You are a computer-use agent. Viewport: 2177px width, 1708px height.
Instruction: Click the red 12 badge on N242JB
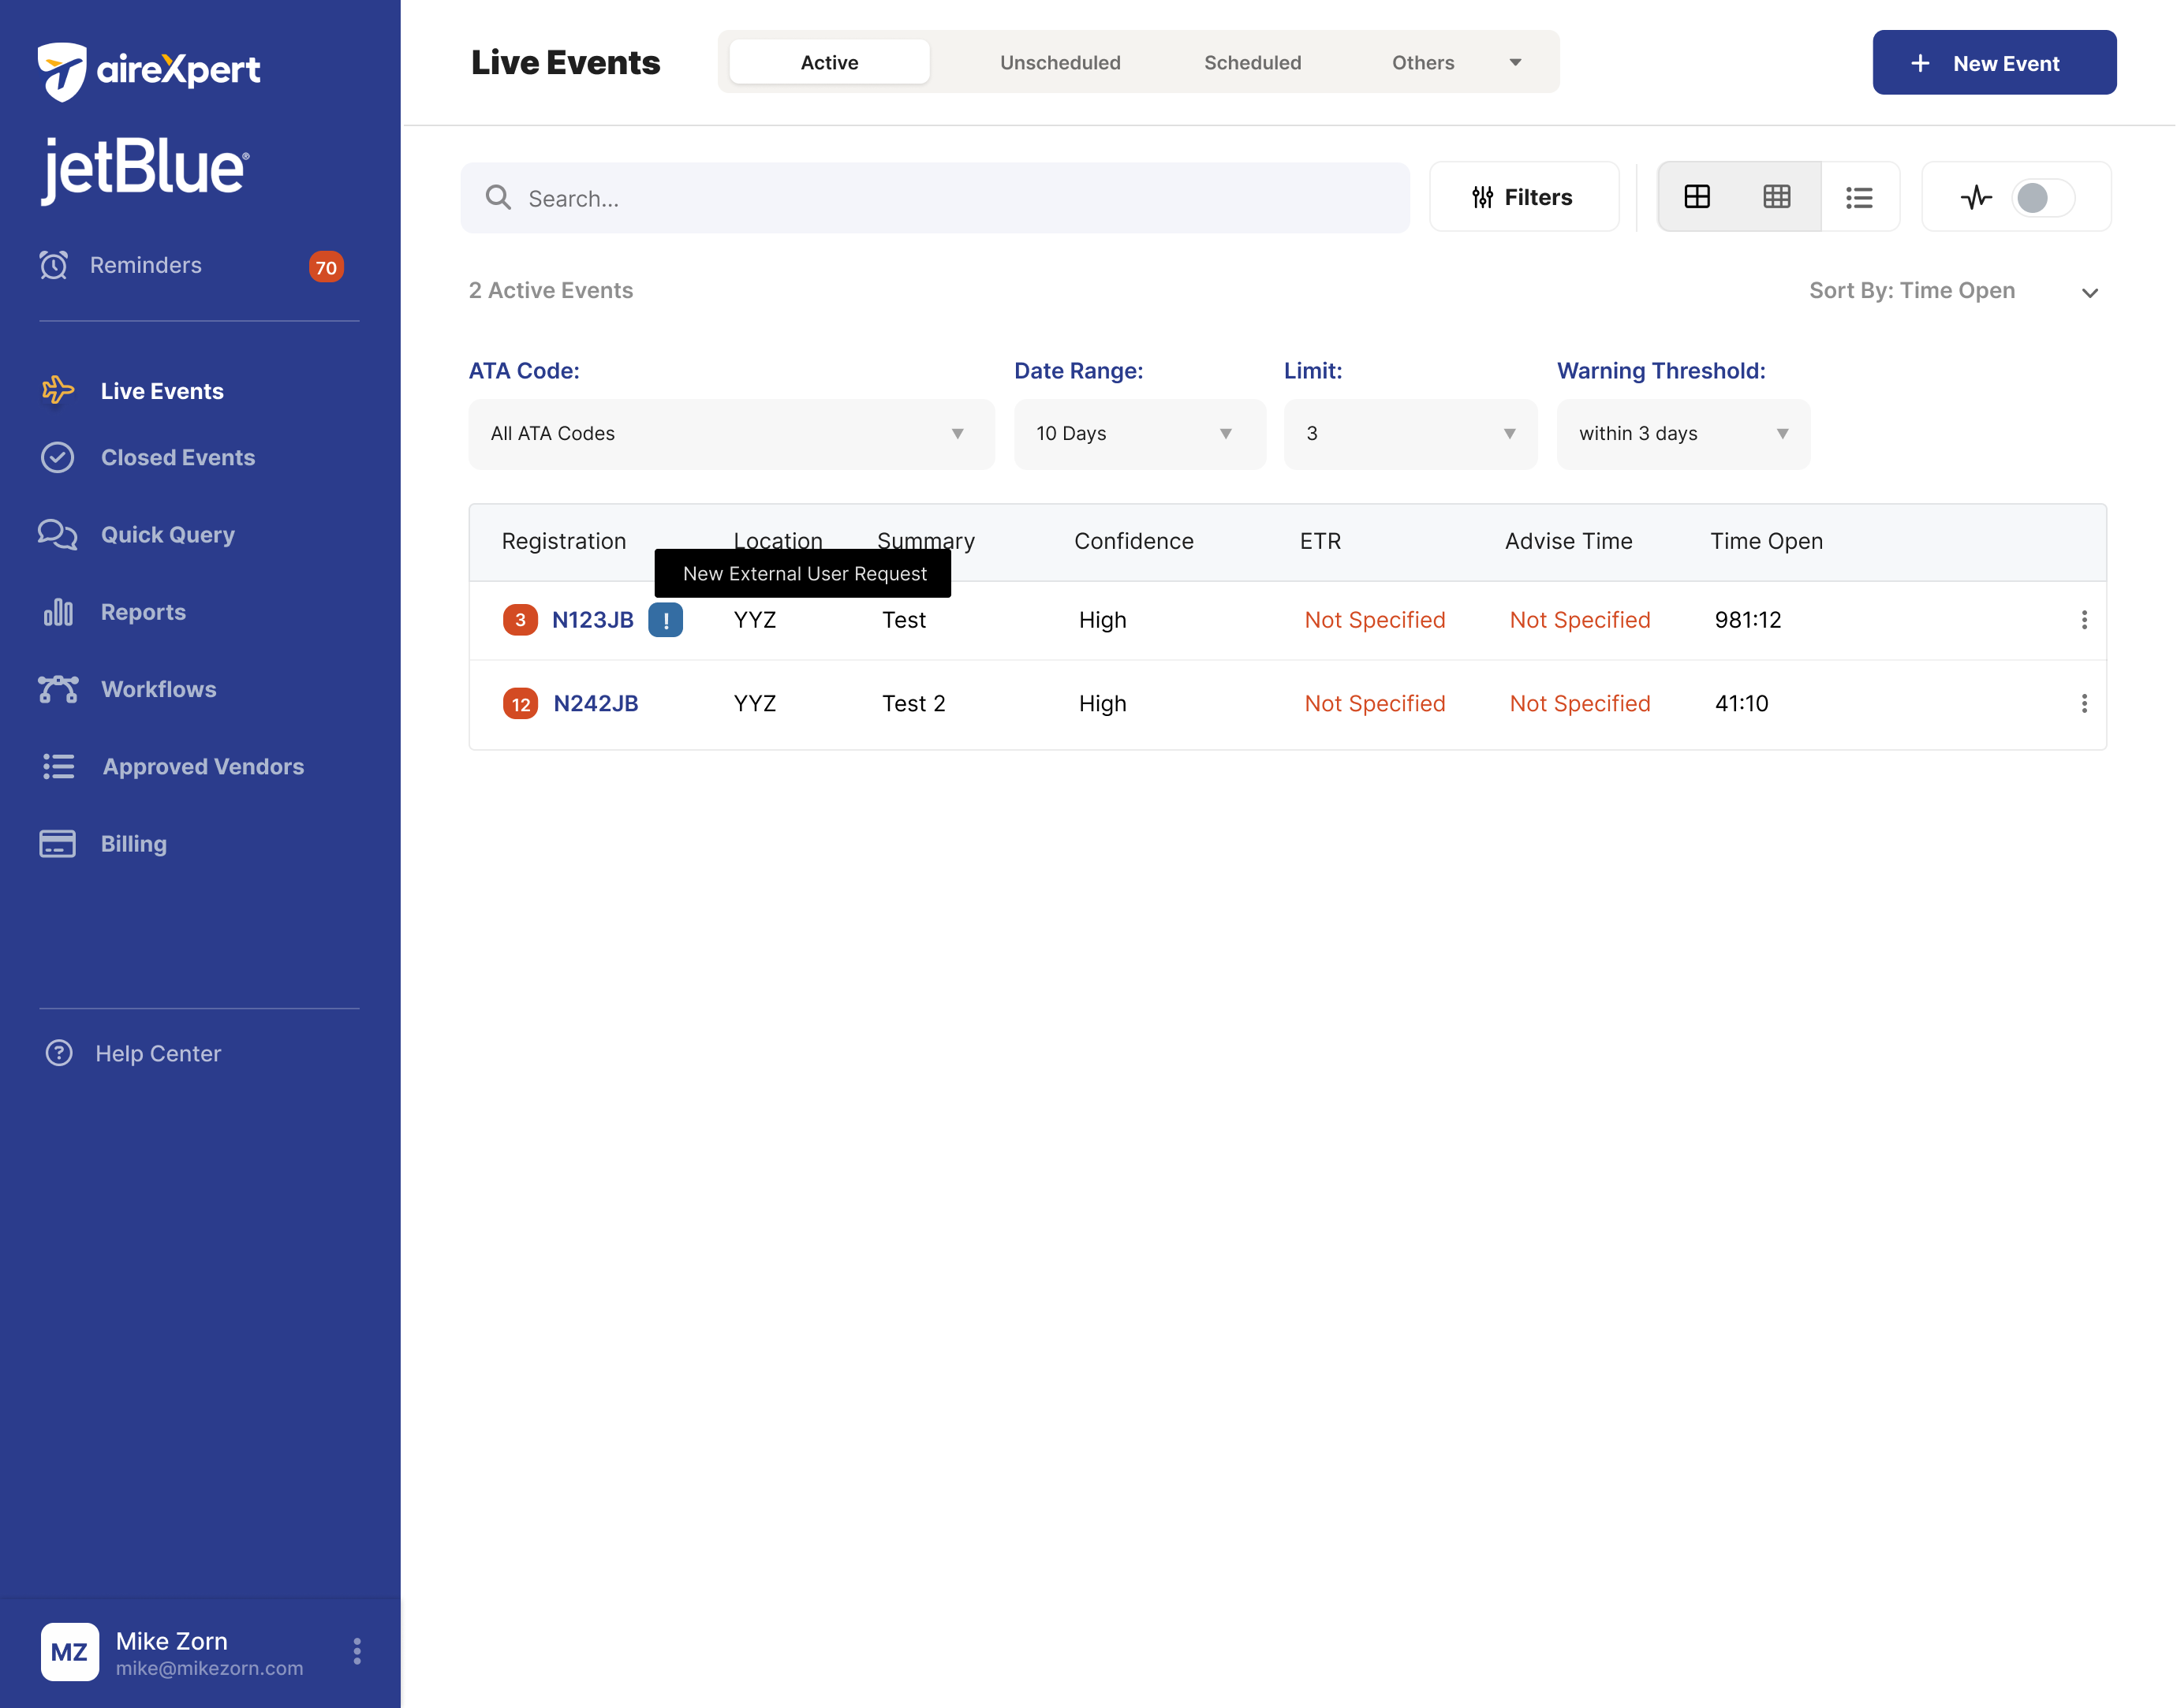[x=520, y=704]
